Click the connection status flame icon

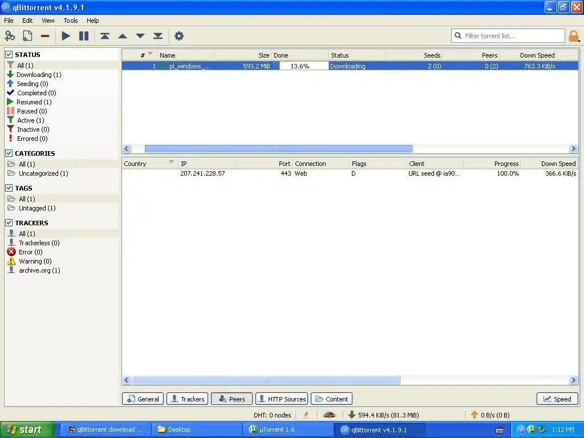tap(306, 415)
